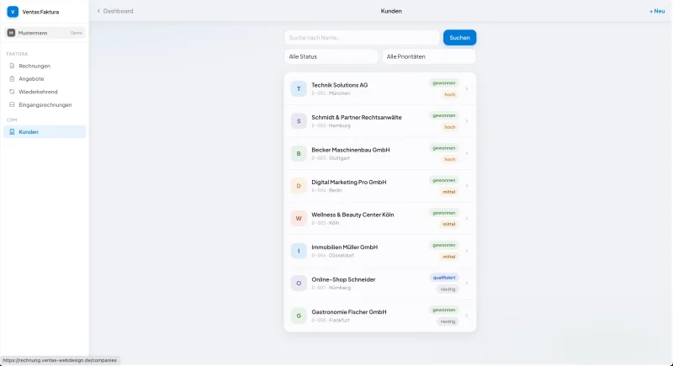The width and height of the screenshot is (673, 366).
Task: Open the Schmidt & Partner Rechtsanwälte name
Action: (x=357, y=117)
